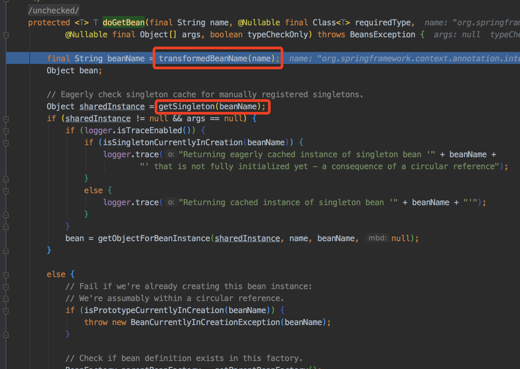Click the "Returning eagerly cached instance" string
This screenshot has height=369, width=520.
pos(307,154)
